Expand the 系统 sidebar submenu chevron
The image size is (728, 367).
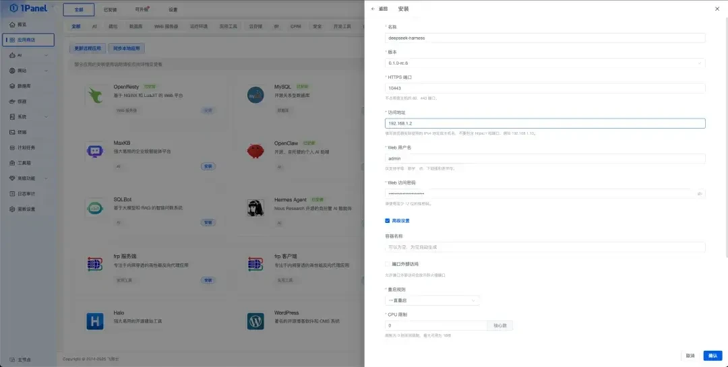pos(46,117)
